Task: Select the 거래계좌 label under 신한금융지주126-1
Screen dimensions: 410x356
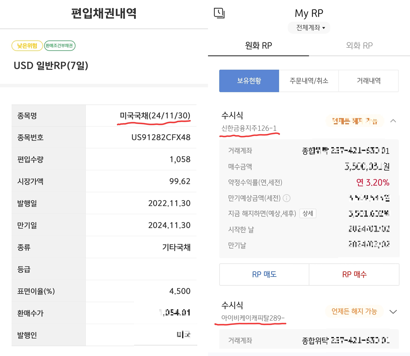Action: point(240,151)
